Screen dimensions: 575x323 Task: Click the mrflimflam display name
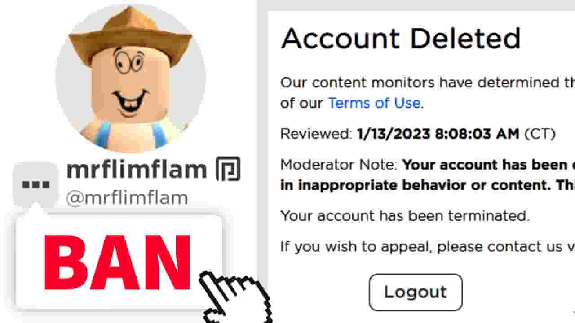point(137,170)
